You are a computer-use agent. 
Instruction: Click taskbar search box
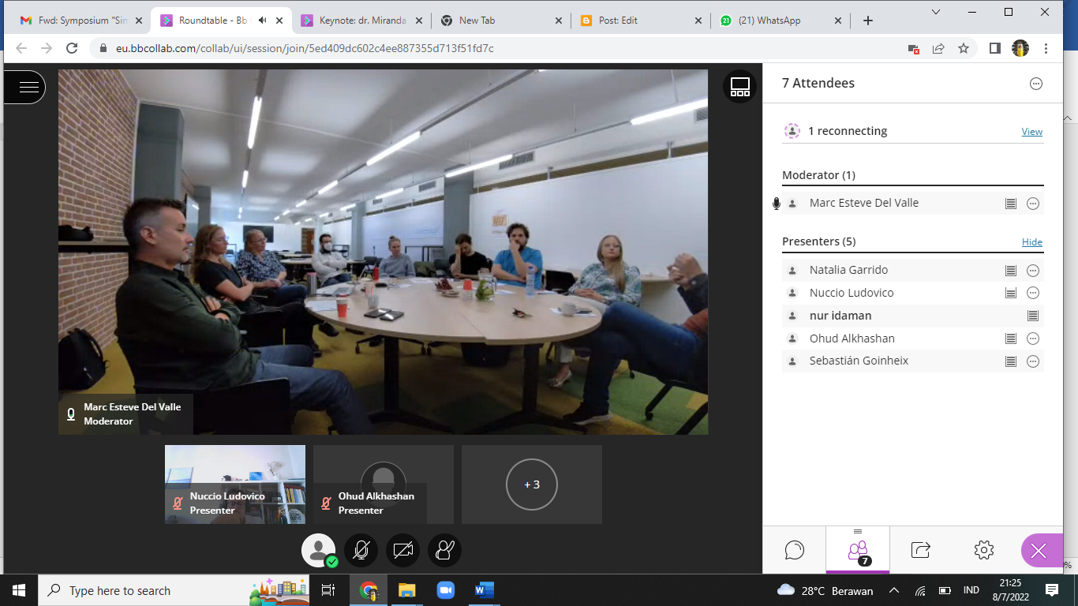pos(174,590)
